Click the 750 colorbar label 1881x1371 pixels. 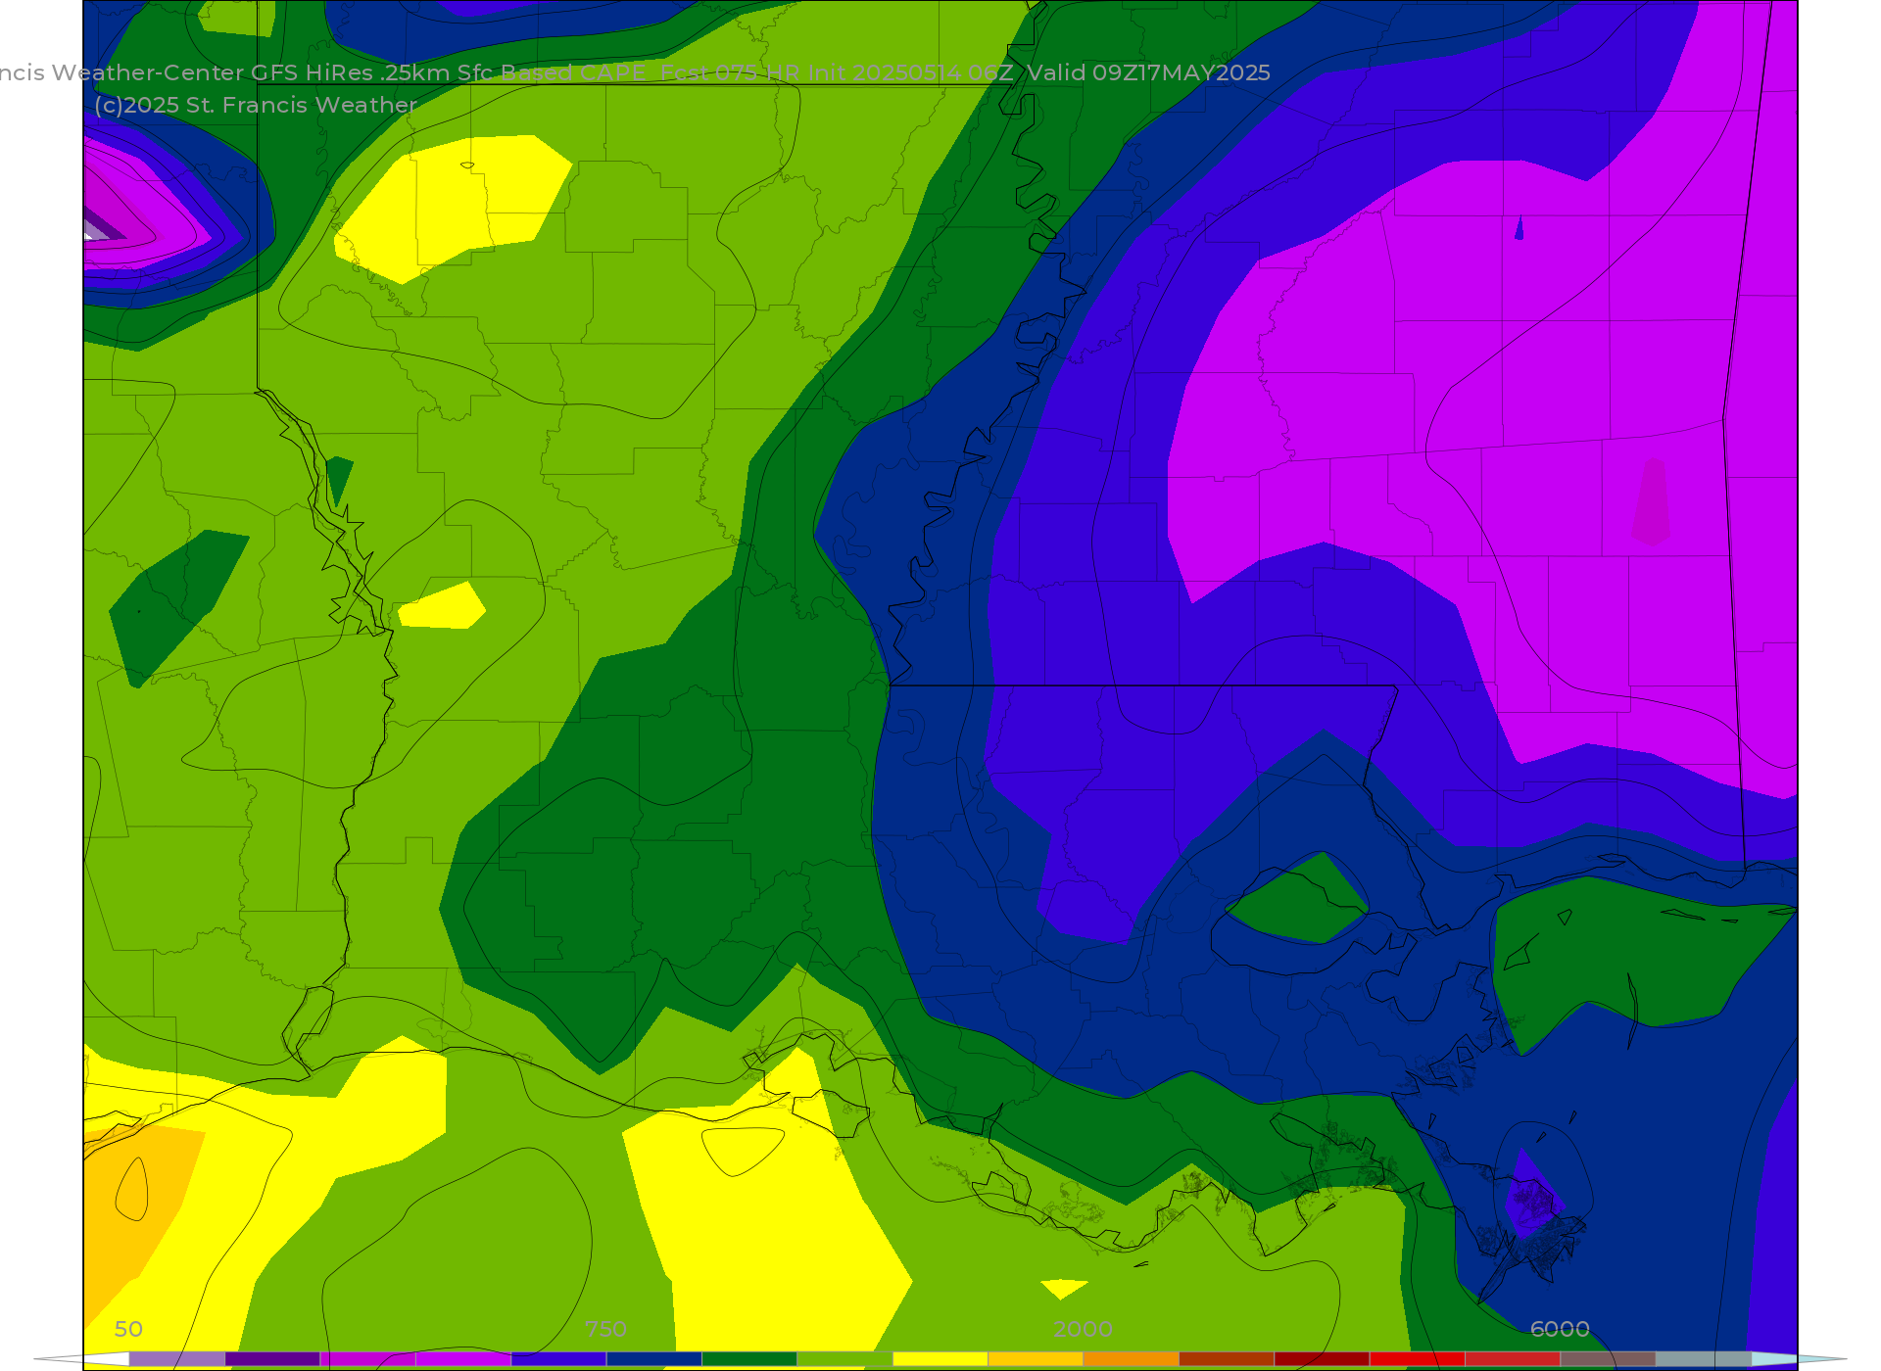605,1329
